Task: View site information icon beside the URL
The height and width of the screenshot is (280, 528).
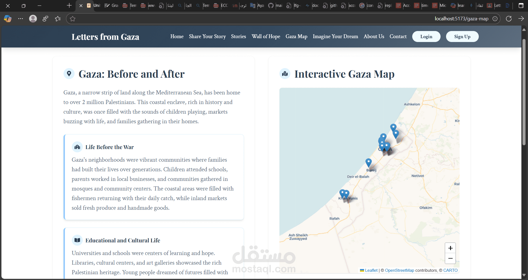Action: [x=495, y=19]
